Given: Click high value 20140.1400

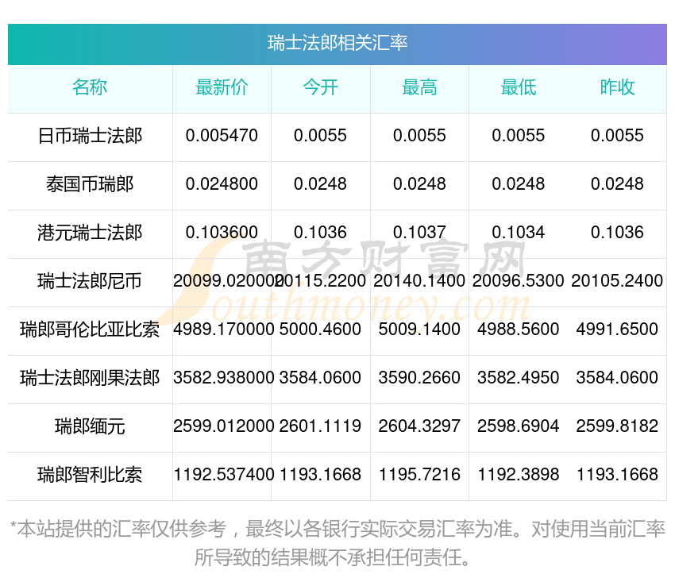Looking at the screenshot, I should [419, 281].
